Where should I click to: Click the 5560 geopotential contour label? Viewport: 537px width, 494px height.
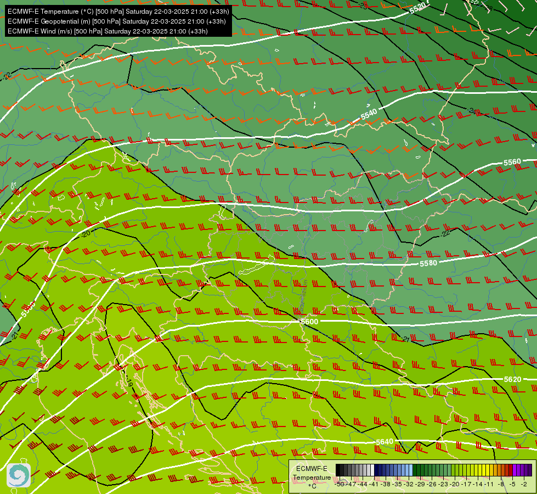[512, 162]
